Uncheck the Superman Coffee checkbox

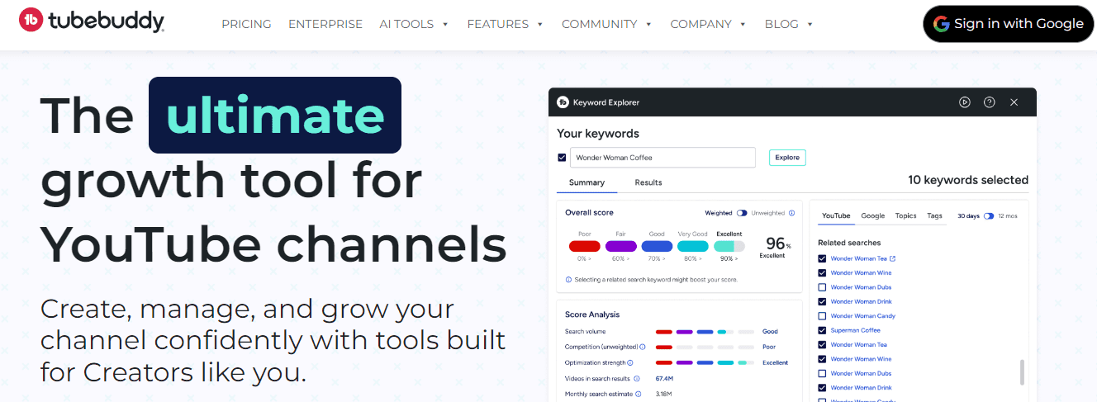pos(822,330)
